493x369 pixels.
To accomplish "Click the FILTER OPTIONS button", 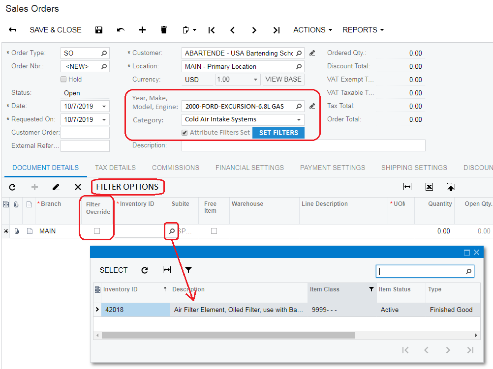I will (127, 187).
